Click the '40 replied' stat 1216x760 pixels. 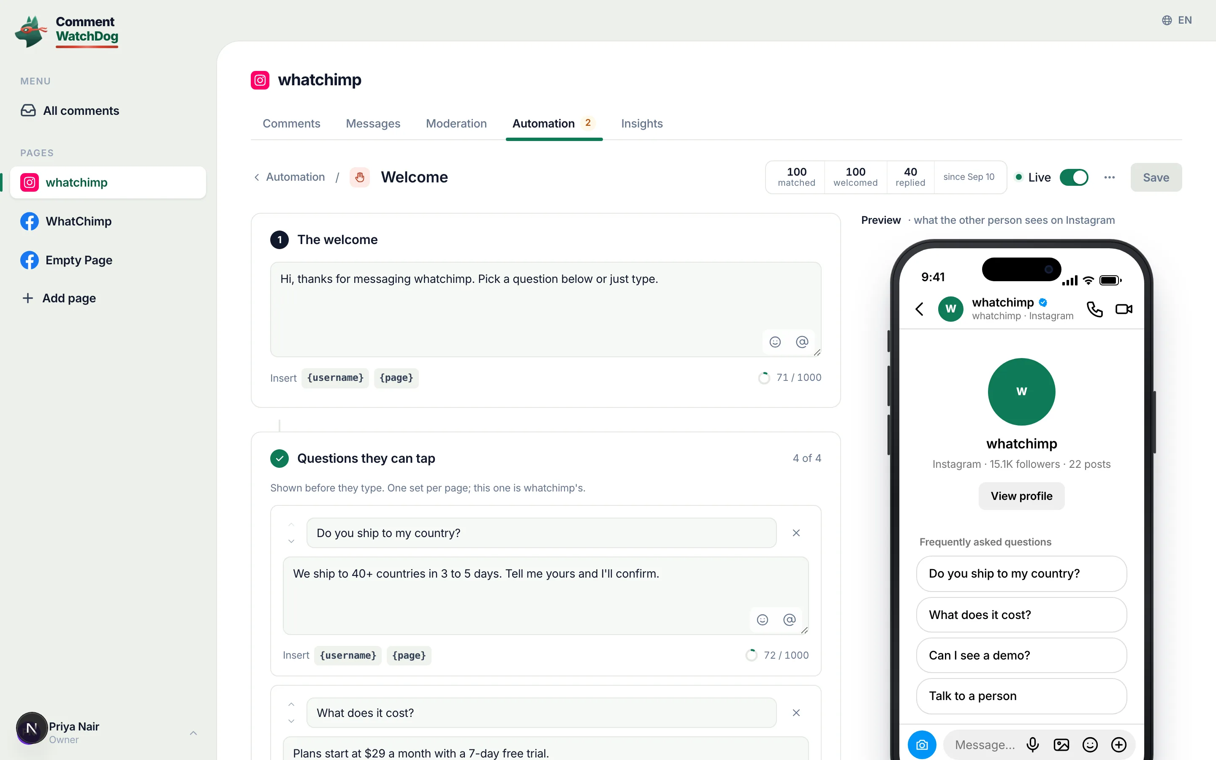[910, 177]
